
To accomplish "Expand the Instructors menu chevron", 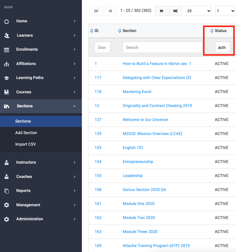I will point(74,162).
